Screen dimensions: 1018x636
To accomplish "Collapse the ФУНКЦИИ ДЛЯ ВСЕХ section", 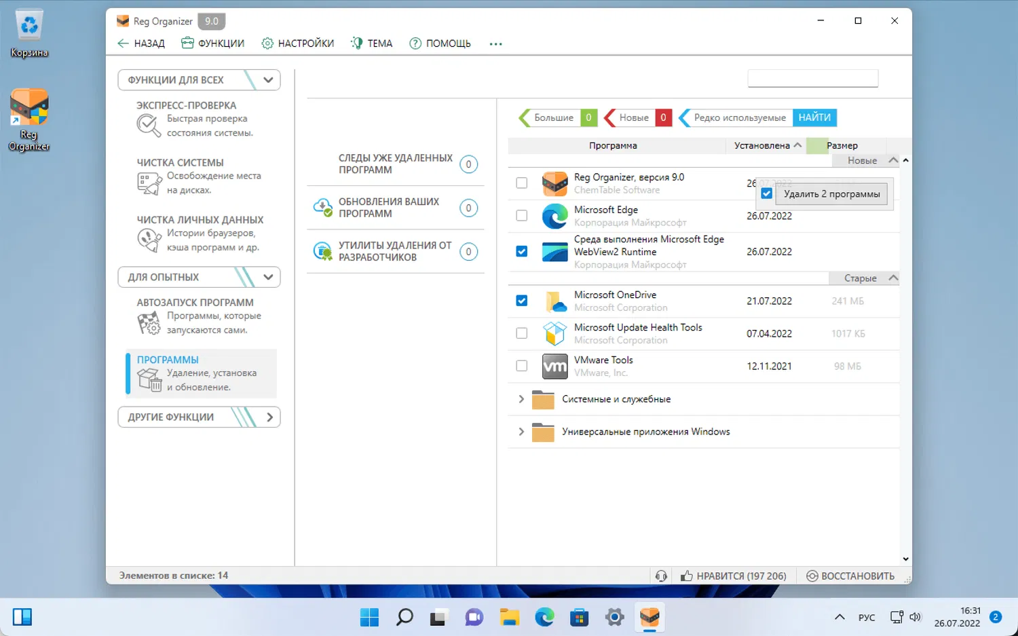I will pyautogui.click(x=268, y=79).
